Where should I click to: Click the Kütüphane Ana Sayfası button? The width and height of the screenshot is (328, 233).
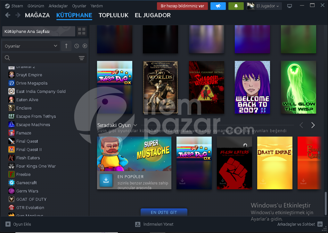click(39, 31)
